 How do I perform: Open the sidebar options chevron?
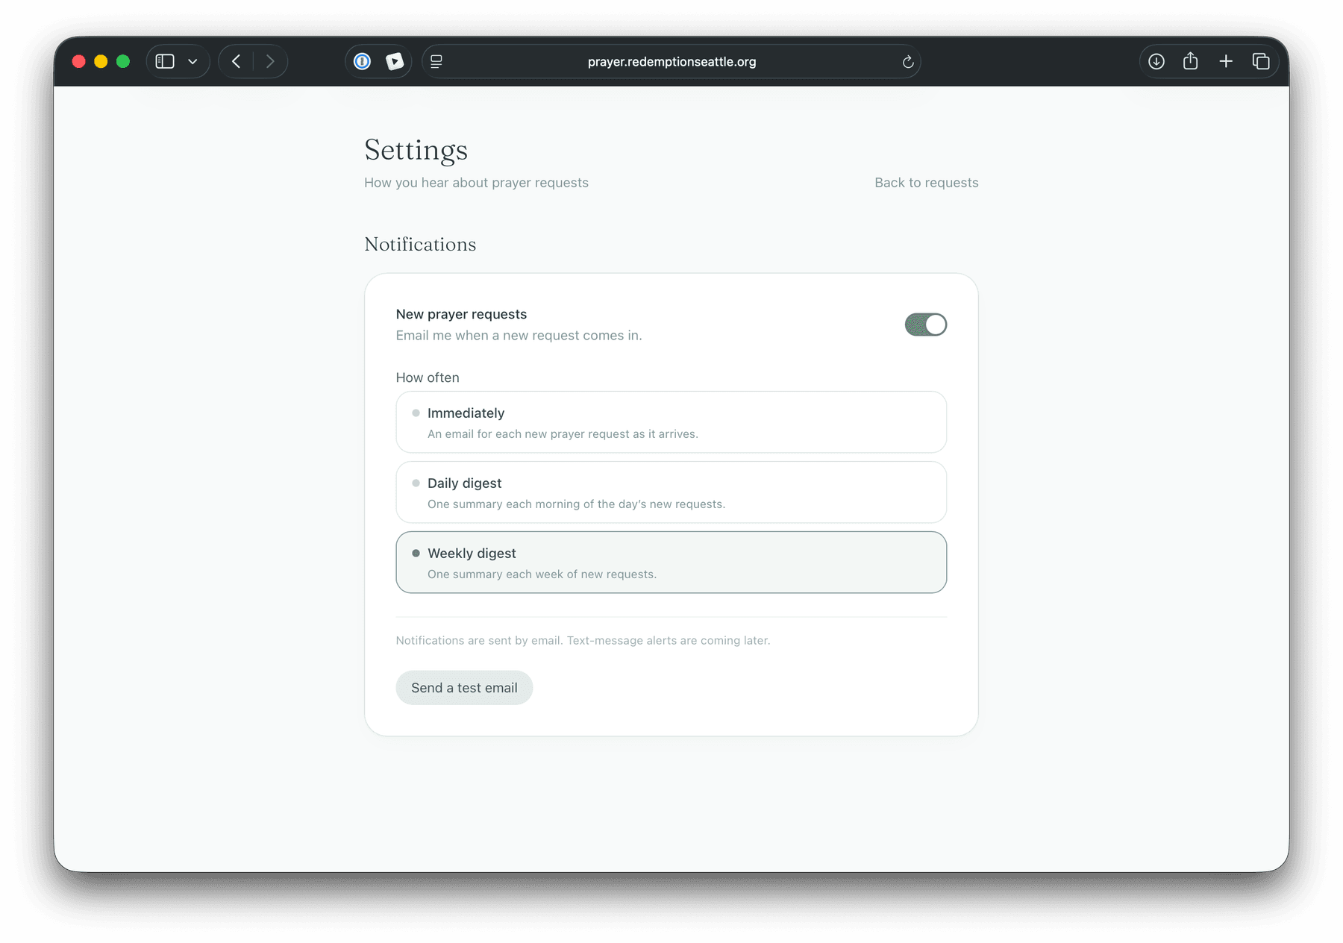(x=192, y=61)
